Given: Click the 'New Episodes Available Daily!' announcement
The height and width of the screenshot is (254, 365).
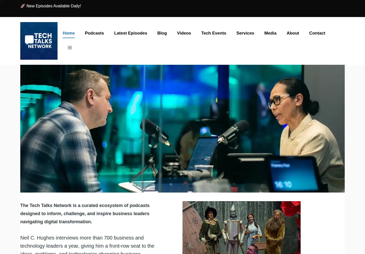Looking at the screenshot, I should point(51,6).
